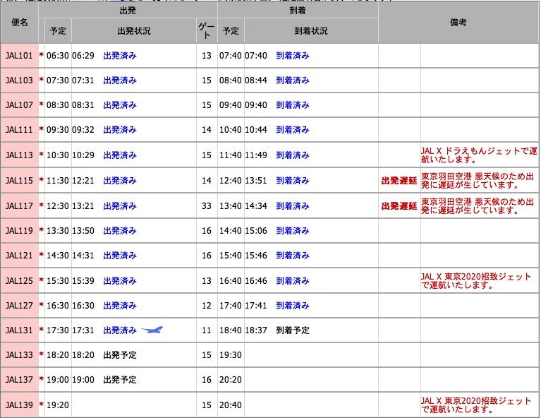Viewport: 541px width, 418px height.
Task: Open 到着済み link for JAL127
Action: (x=293, y=306)
